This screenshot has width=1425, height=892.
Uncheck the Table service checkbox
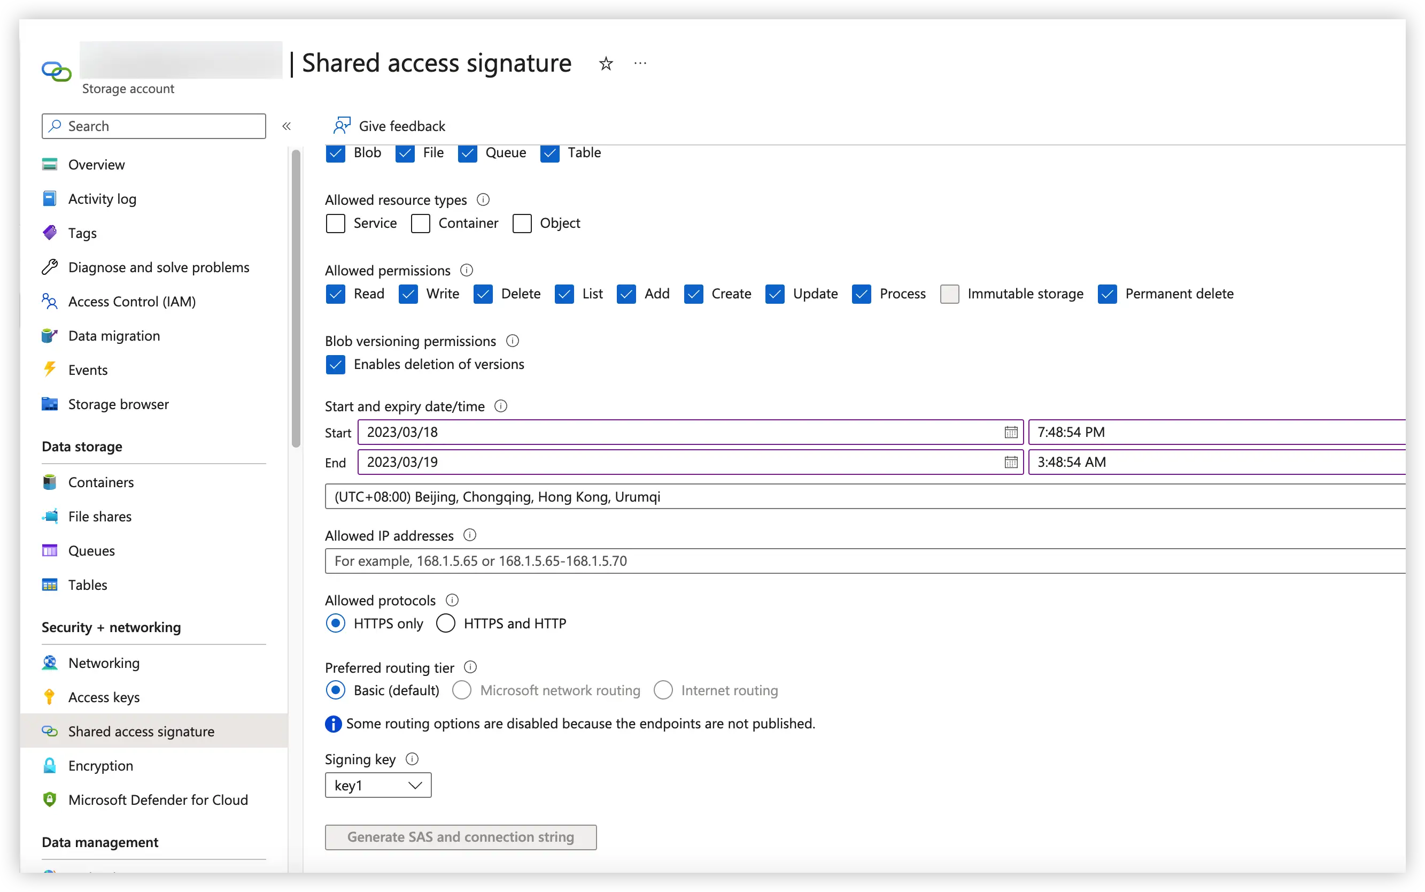(549, 153)
